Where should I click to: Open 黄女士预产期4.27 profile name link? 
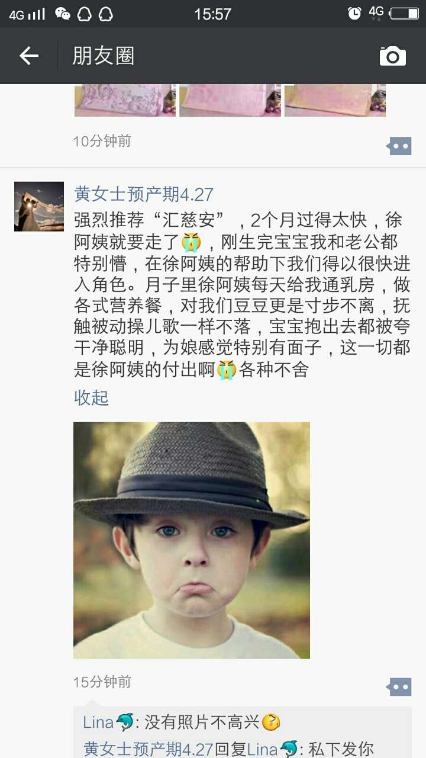click(144, 194)
